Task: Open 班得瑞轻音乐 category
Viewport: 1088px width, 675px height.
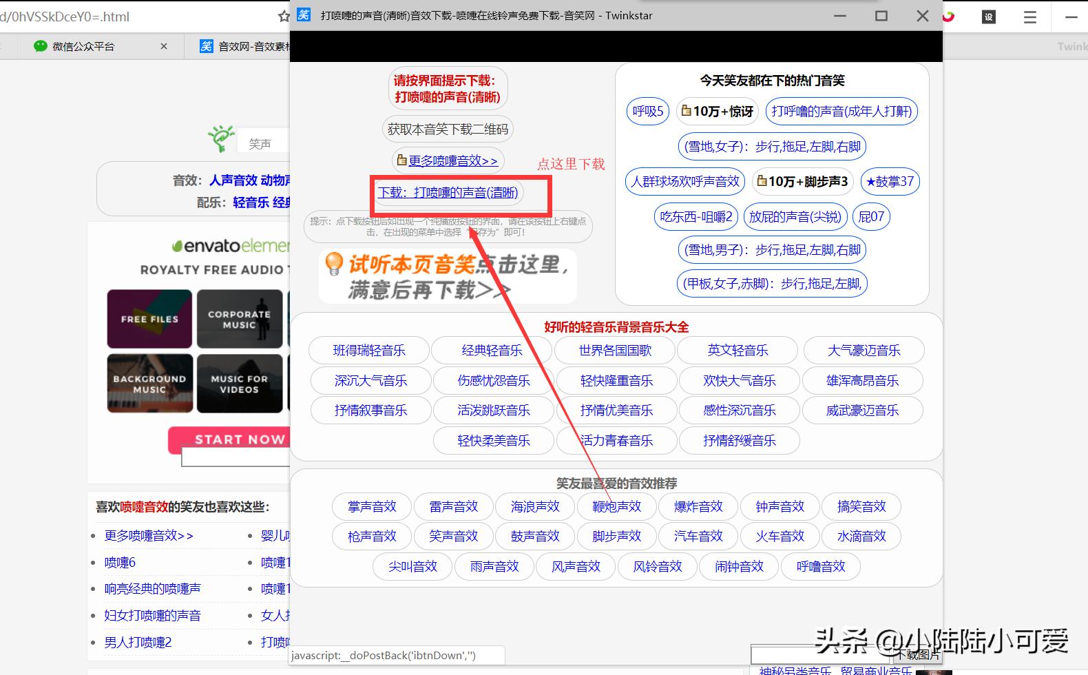Action: pos(369,351)
